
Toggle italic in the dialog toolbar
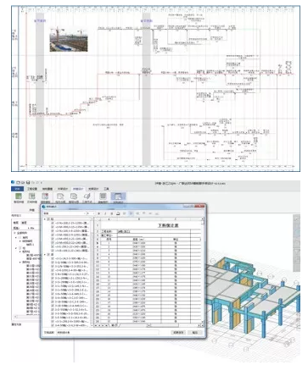105,213
